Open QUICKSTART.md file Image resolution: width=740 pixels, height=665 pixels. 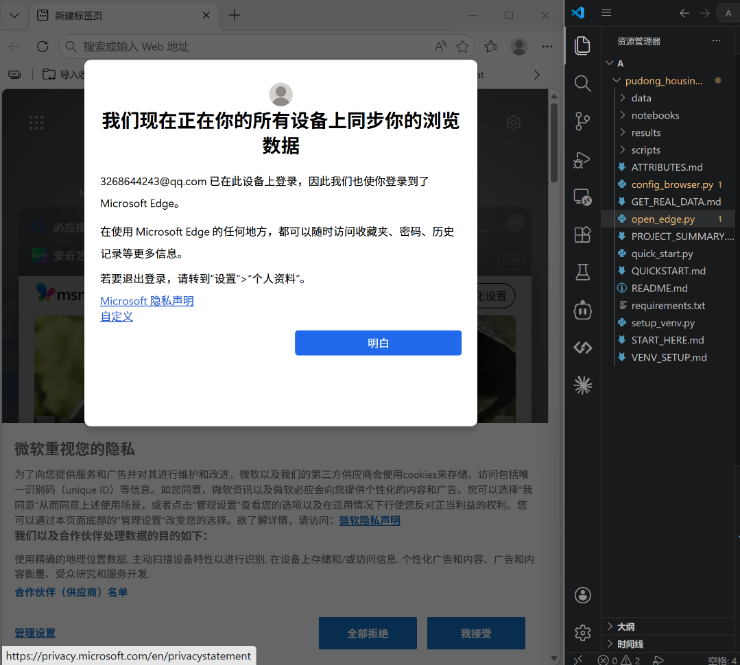[x=668, y=271]
